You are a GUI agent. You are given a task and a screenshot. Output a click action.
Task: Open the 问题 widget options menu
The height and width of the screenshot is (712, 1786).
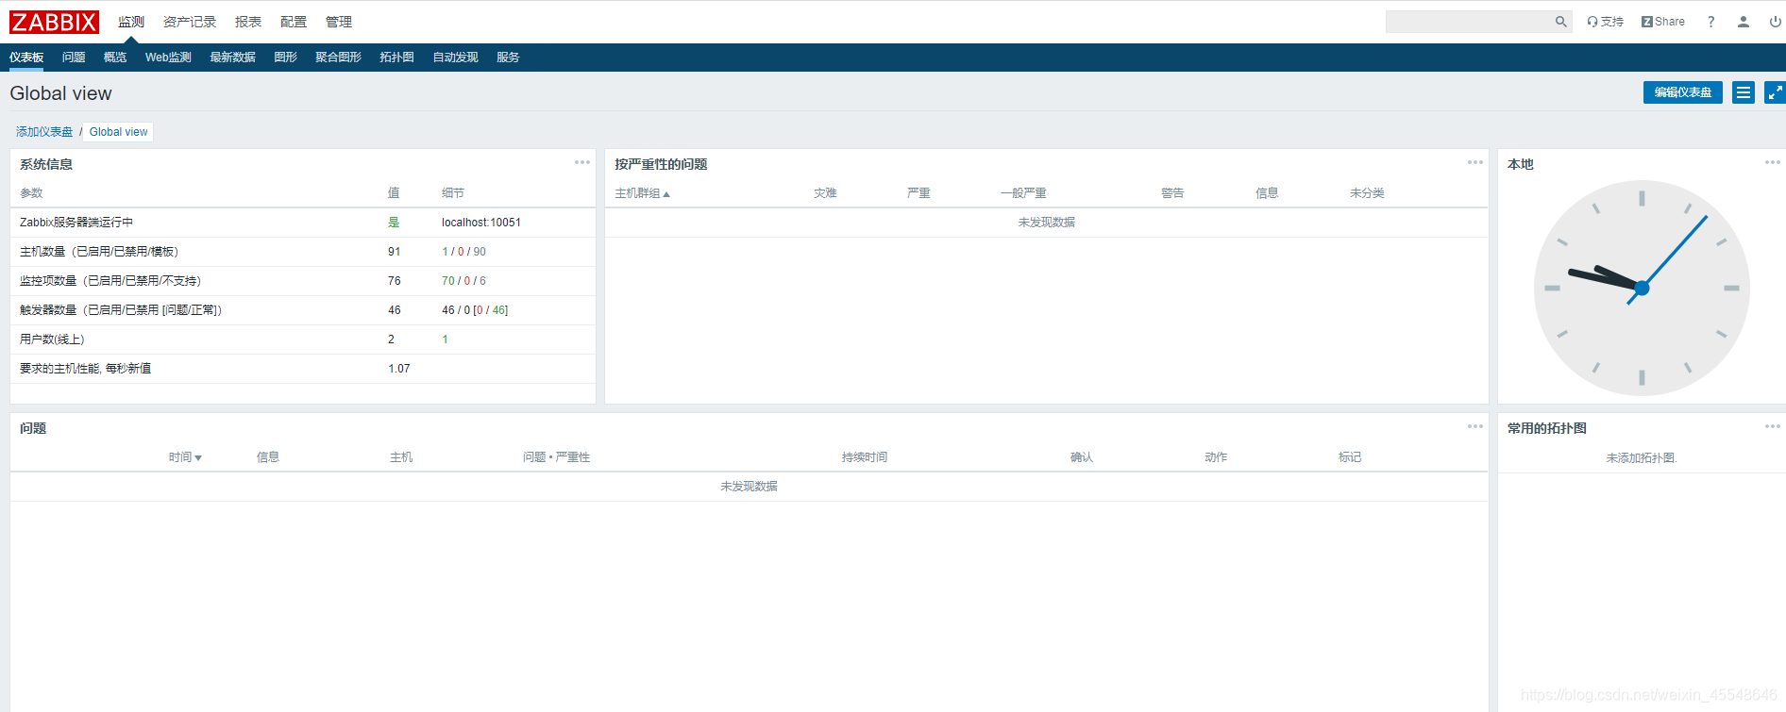click(1474, 426)
